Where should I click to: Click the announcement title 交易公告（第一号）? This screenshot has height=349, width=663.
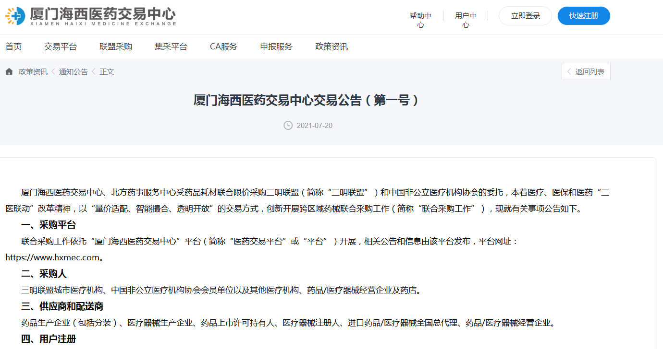(x=306, y=100)
